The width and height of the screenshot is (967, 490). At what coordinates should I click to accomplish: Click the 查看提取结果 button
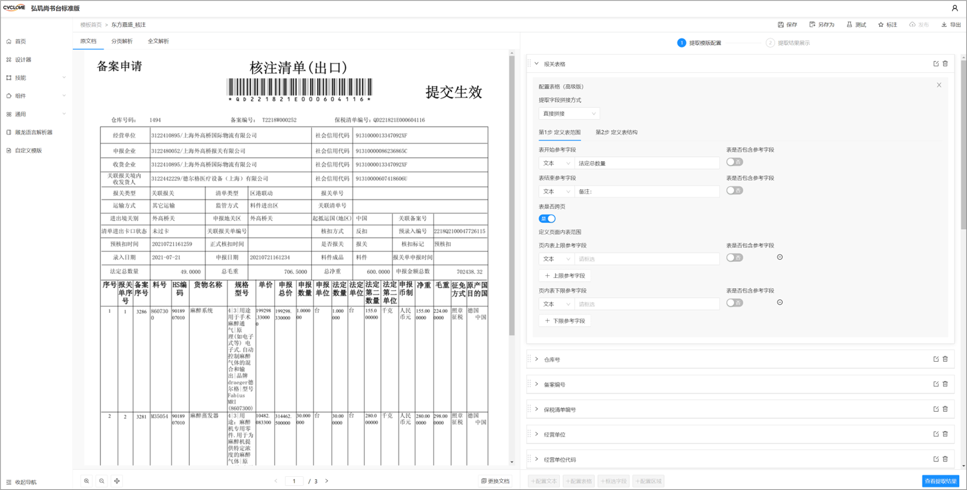[x=941, y=481]
